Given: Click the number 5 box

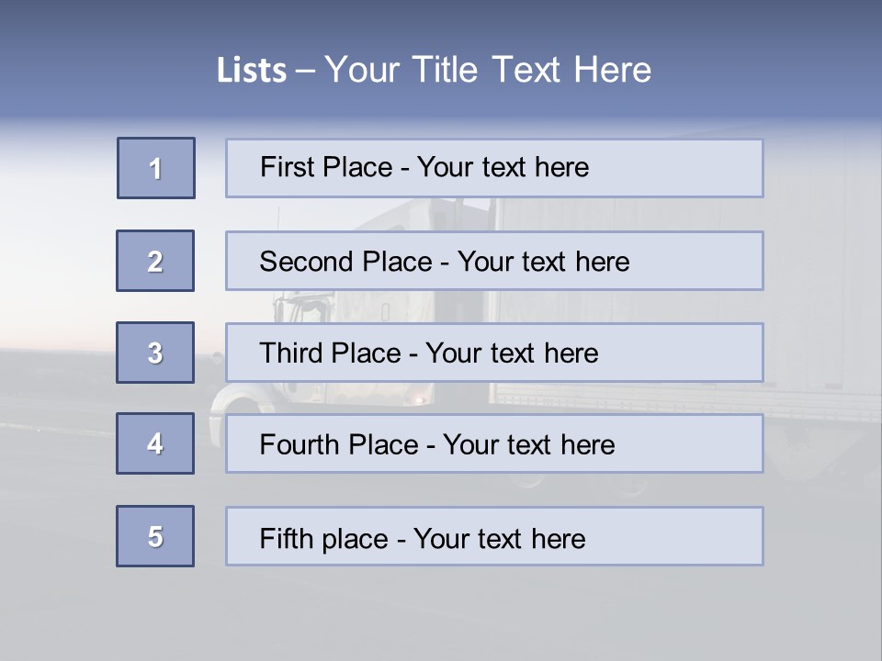Looking at the screenshot, I should tap(155, 536).
